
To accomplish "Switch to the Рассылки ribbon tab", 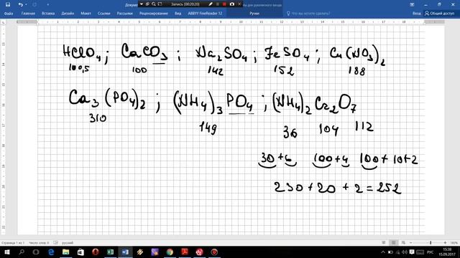I will (124, 14).
